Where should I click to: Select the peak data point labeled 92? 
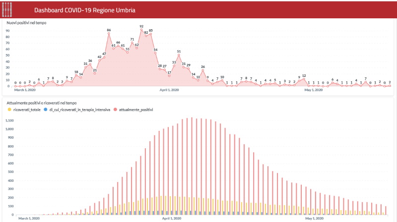141,30
